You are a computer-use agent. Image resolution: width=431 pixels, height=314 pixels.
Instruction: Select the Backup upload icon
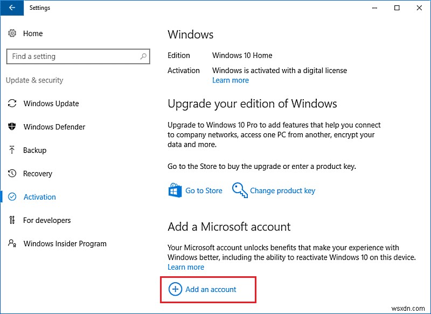[12, 150]
